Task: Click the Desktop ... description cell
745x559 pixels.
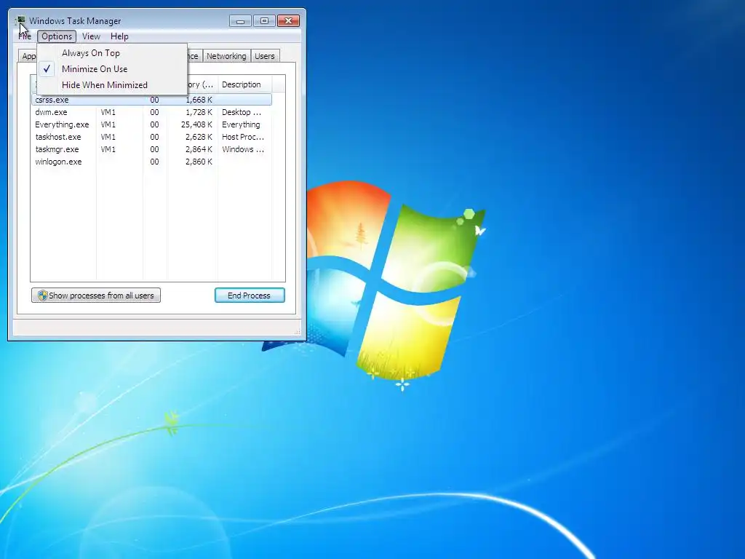Action: 242,112
